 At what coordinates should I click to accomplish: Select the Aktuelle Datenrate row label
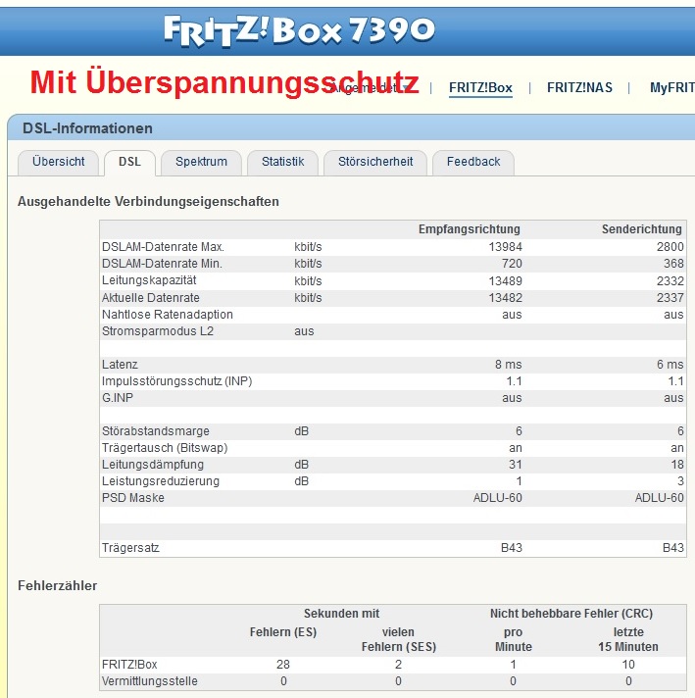[151, 298]
